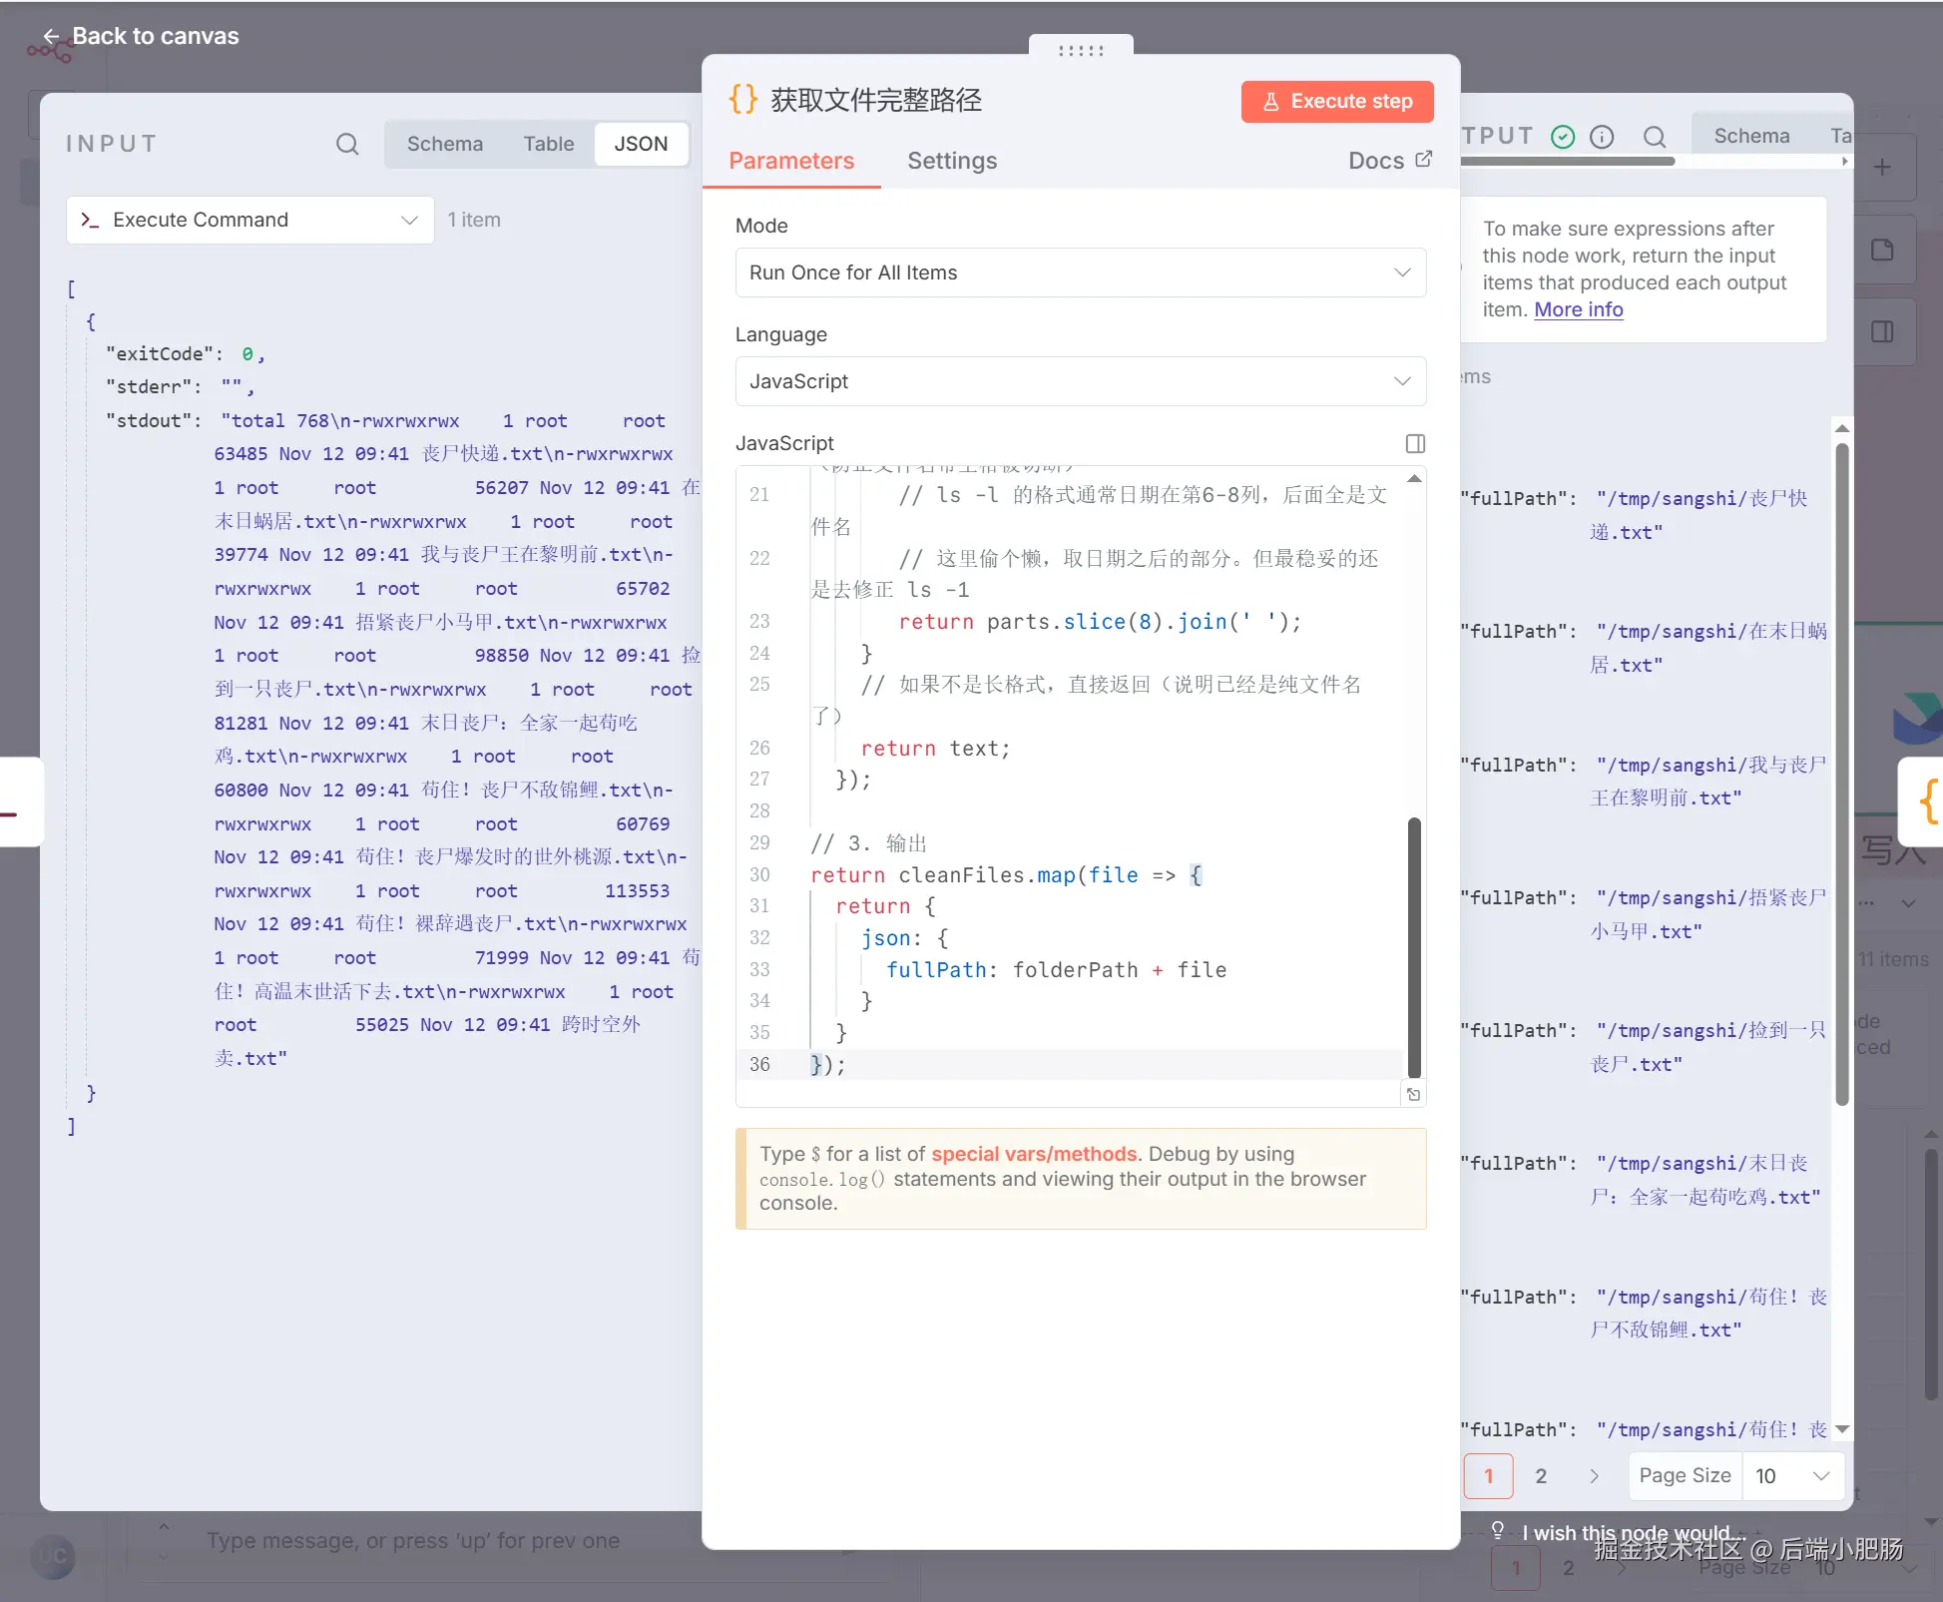Grab the node panel drag handle dots
The width and height of the screenshot is (1943, 1602).
coord(1081,50)
